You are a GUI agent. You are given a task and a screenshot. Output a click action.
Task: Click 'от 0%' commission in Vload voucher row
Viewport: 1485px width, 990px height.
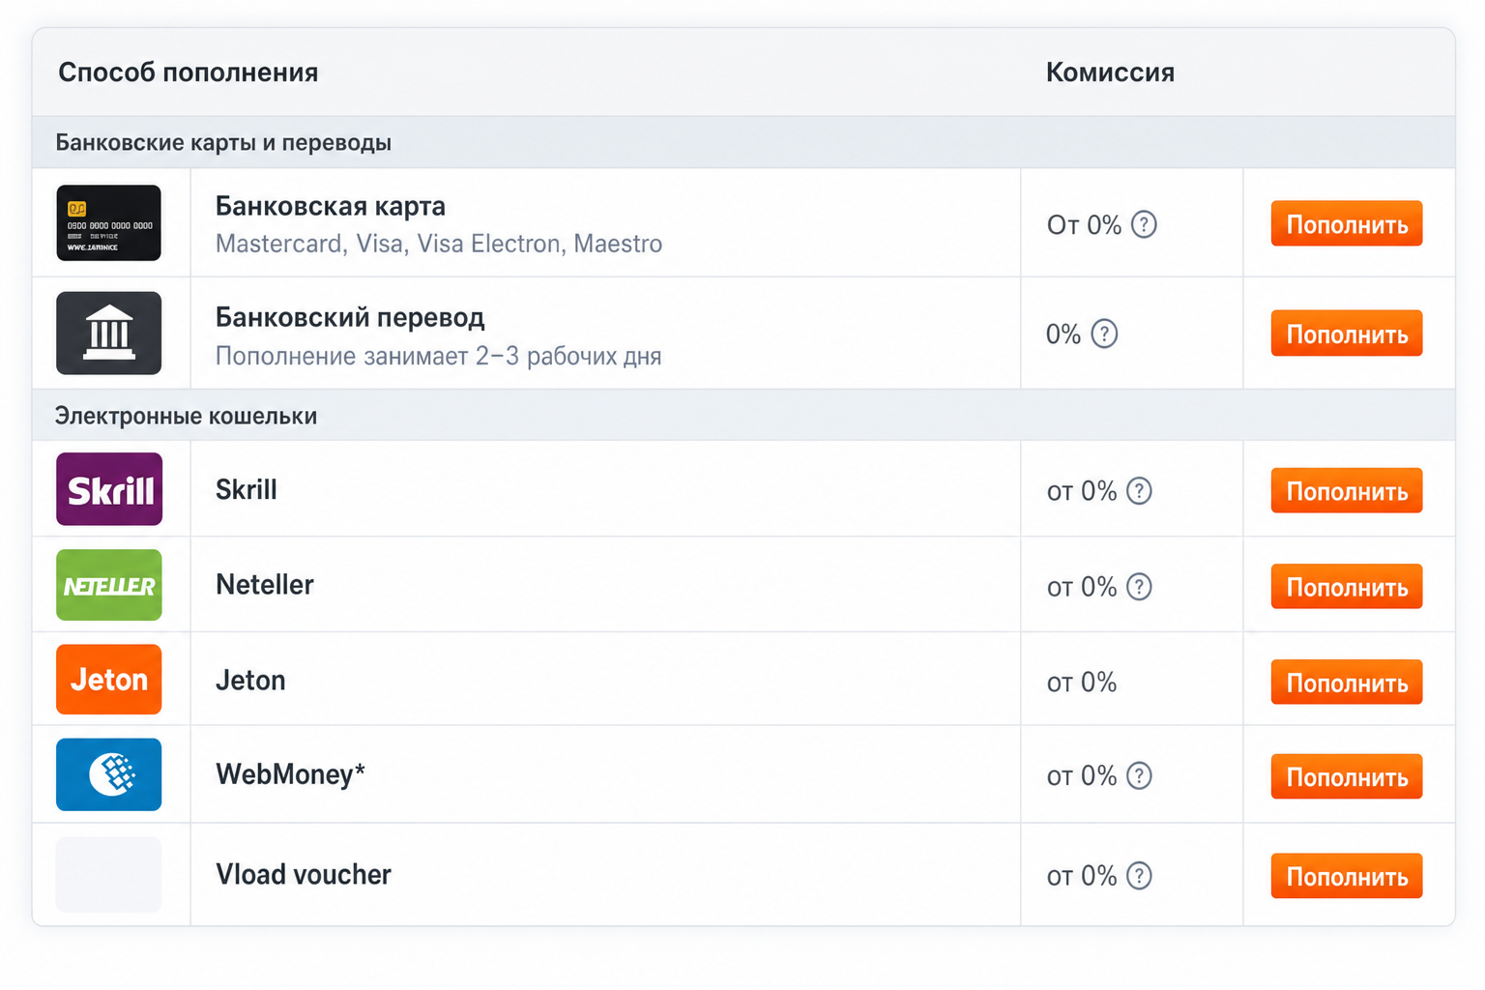[x=1082, y=876]
